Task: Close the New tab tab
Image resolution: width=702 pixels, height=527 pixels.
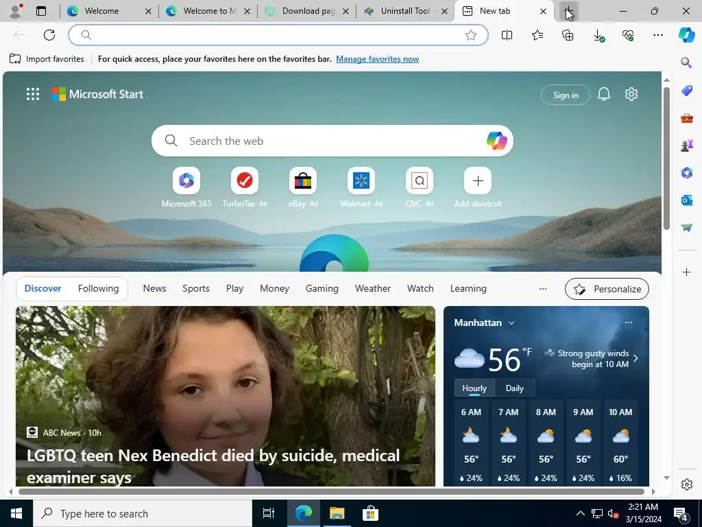Action: (x=543, y=11)
